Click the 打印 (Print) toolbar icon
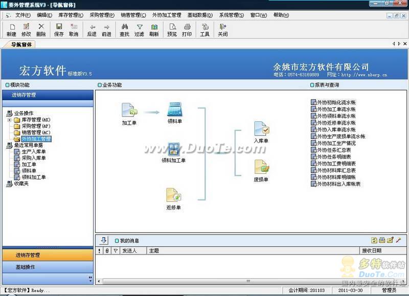 coord(187,30)
